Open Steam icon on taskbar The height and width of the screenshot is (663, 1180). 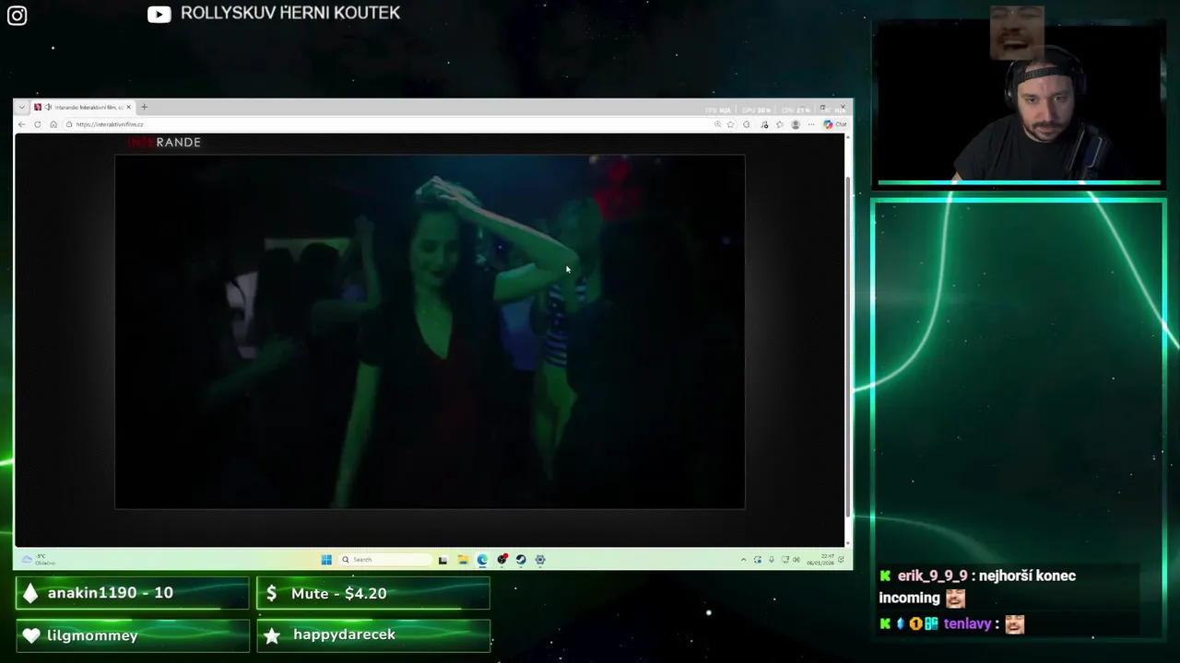pos(521,559)
